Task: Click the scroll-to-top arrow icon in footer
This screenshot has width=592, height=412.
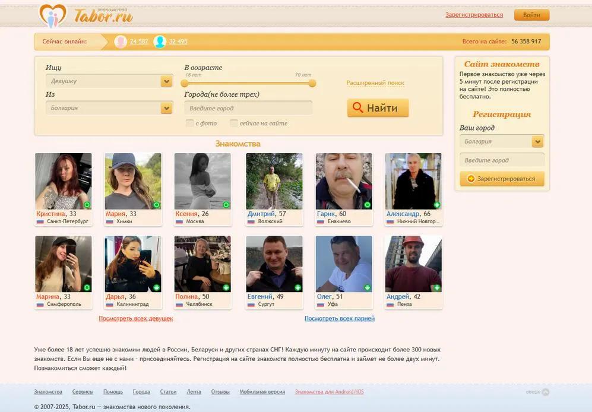Action: click(546, 392)
